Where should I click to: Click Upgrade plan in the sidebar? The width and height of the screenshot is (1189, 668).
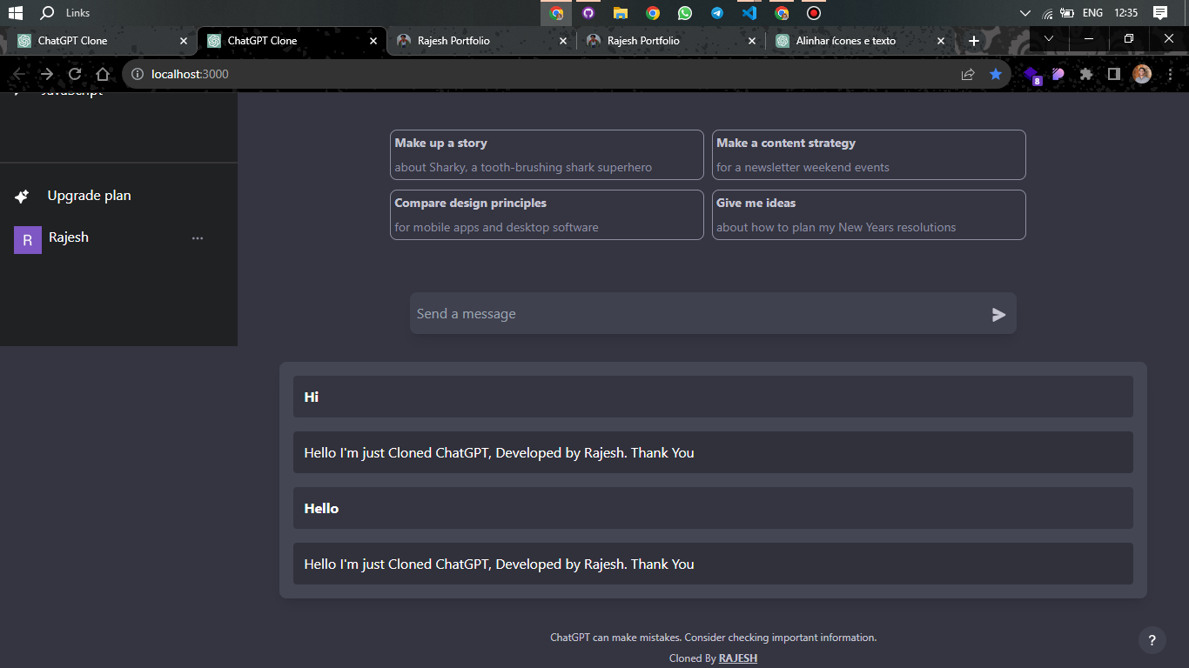click(89, 196)
